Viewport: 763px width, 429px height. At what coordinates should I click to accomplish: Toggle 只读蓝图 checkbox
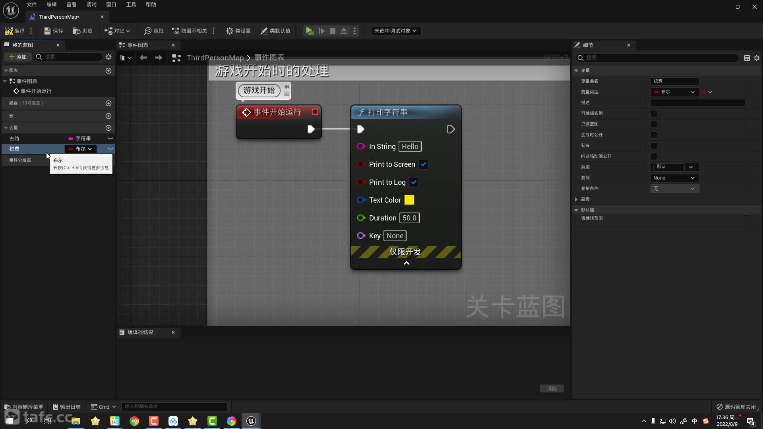(653, 124)
